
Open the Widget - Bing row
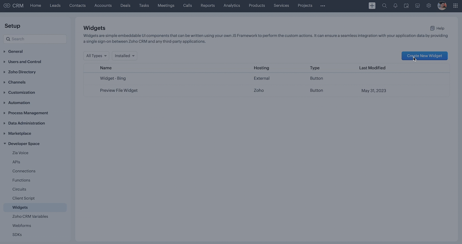click(x=266, y=79)
